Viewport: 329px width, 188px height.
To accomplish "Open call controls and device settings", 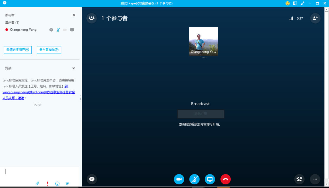I will [300, 179].
